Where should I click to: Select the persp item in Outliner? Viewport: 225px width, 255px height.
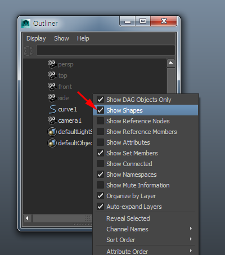tap(66, 65)
